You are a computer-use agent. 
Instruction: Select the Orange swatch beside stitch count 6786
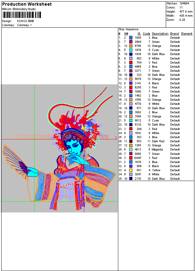[x=131, y=46]
